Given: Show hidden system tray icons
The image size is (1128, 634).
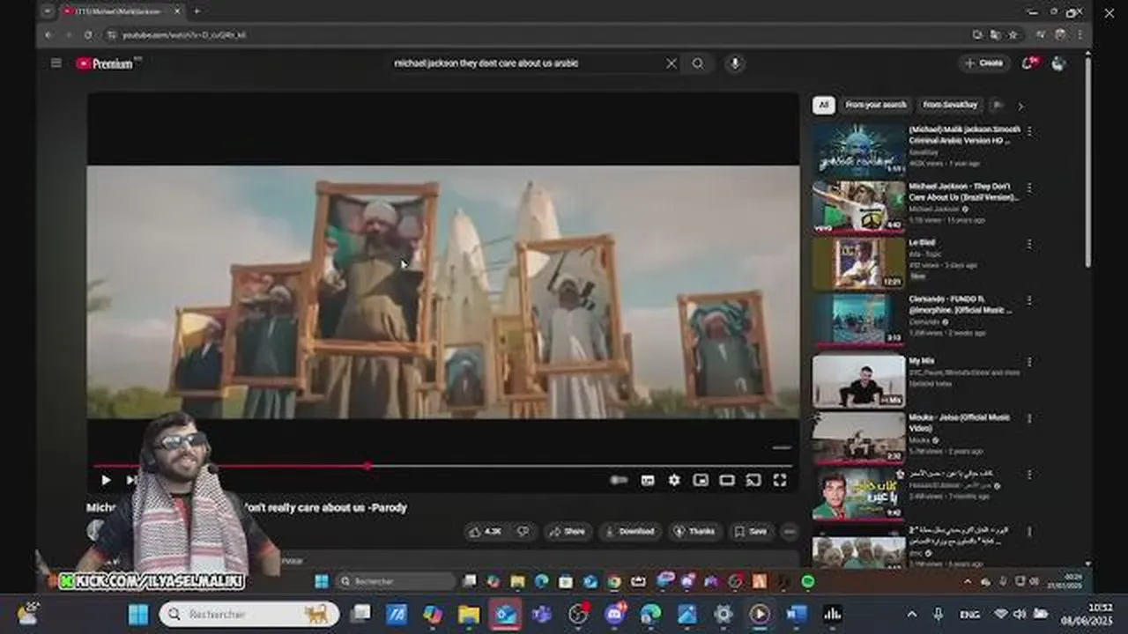Looking at the screenshot, I should click(912, 614).
